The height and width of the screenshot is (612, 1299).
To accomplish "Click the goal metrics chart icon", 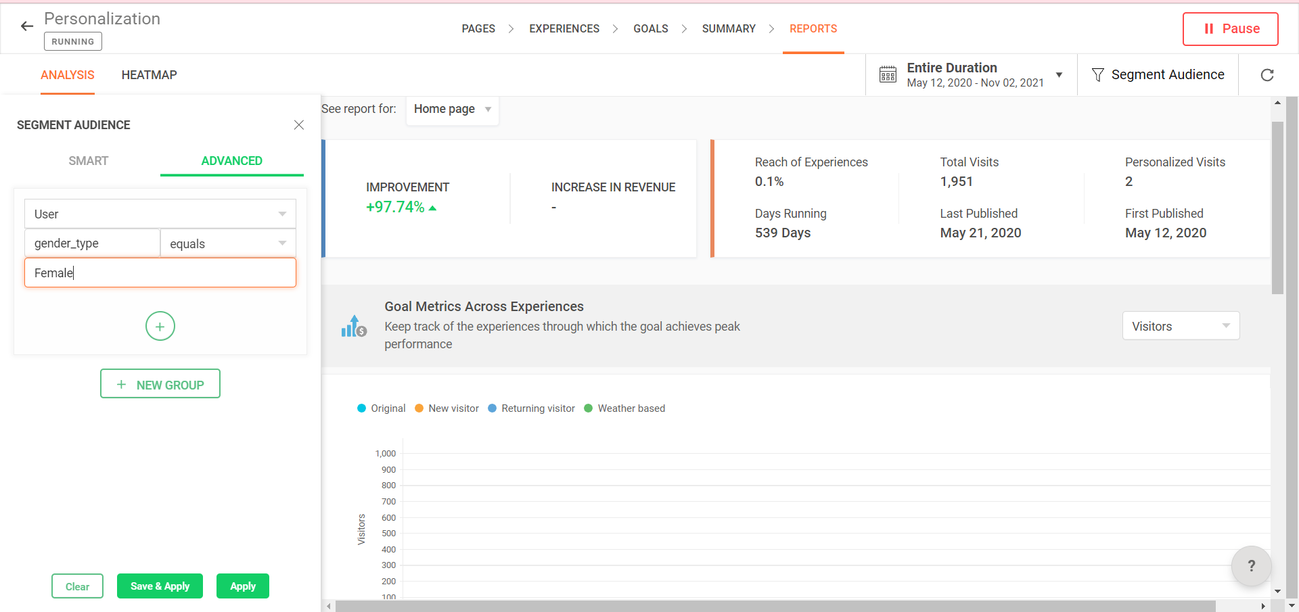I will coord(354,327).
